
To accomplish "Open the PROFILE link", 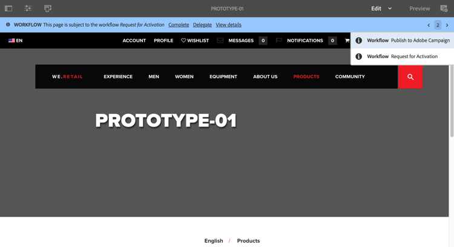I will (x=163, y=41).
